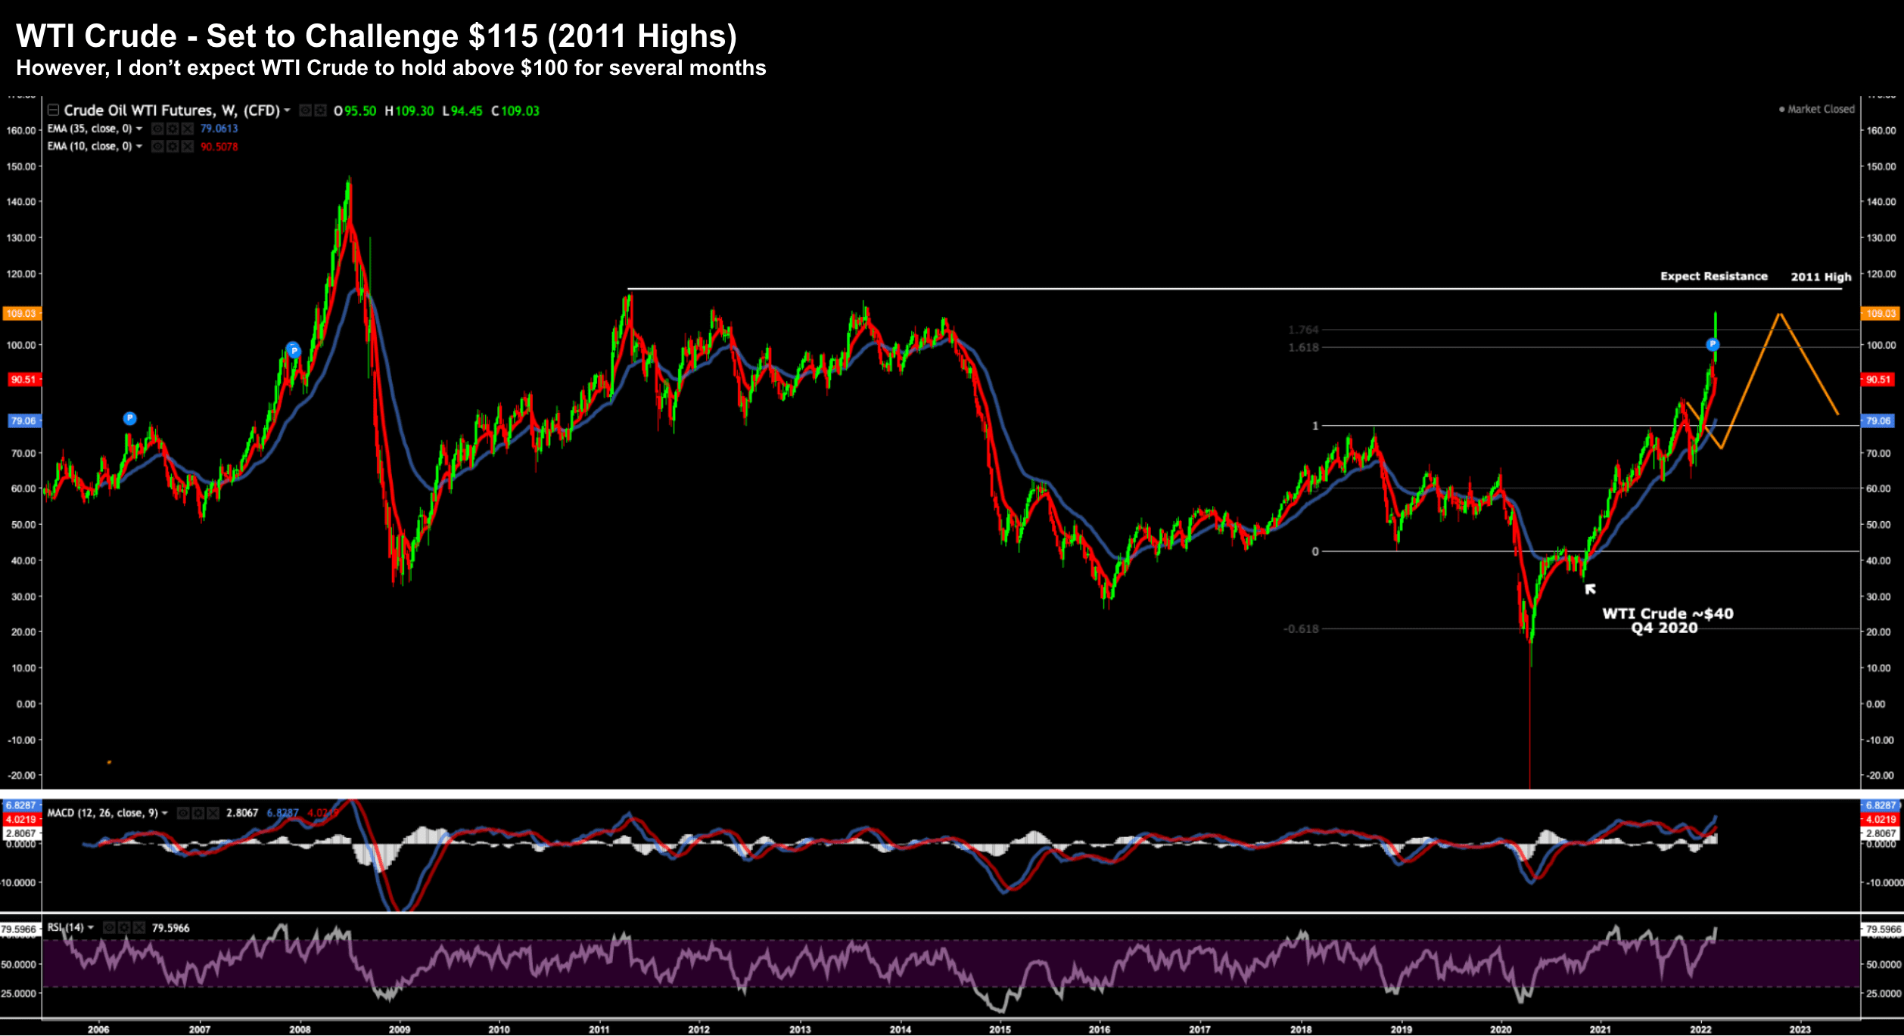Open Crude Oil WTI Futures chart settings gear
The width and height of the screenshot is (1904, 1036).
point(320,110)
